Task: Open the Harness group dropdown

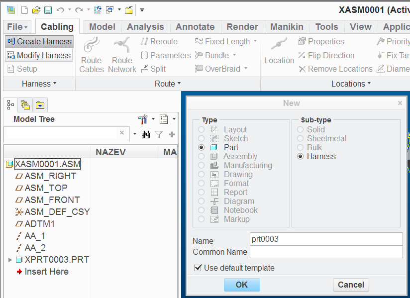Action: point(39,84)
